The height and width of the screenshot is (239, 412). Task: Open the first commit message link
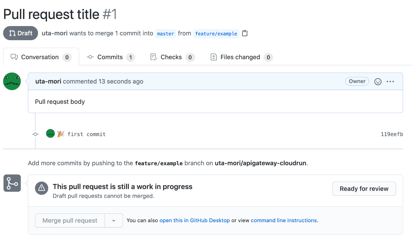click(87, 134)
